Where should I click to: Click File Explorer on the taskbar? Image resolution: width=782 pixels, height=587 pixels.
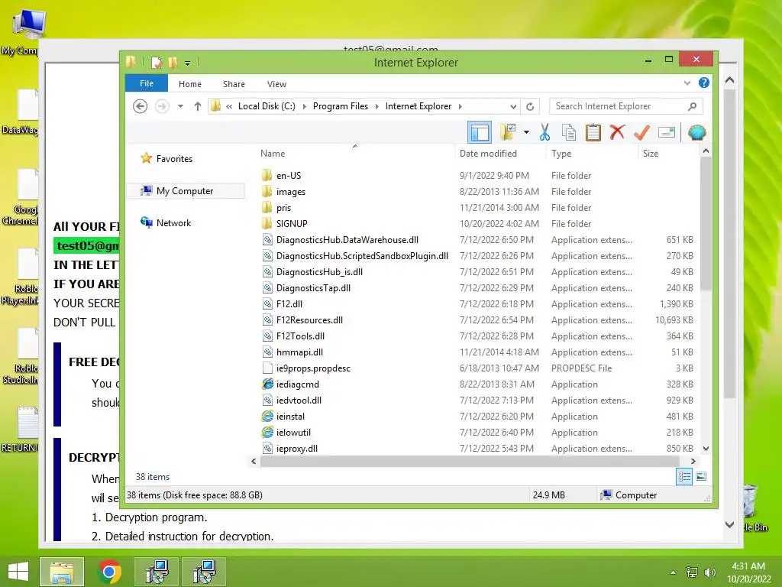coord(62,572)
